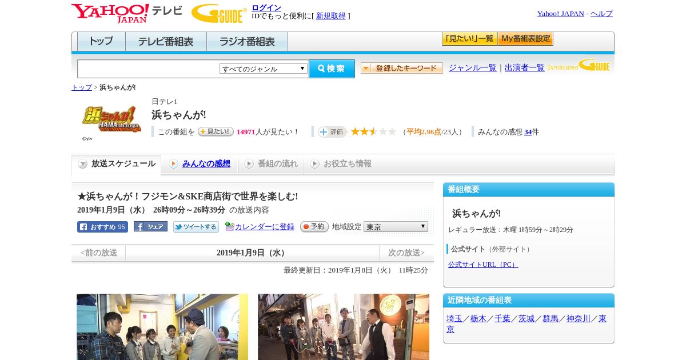This screenshot has height=360, width=686.
Task: Switch to the みんなの感想 tab
Action: pyautogui.click(x=200, y=164)
